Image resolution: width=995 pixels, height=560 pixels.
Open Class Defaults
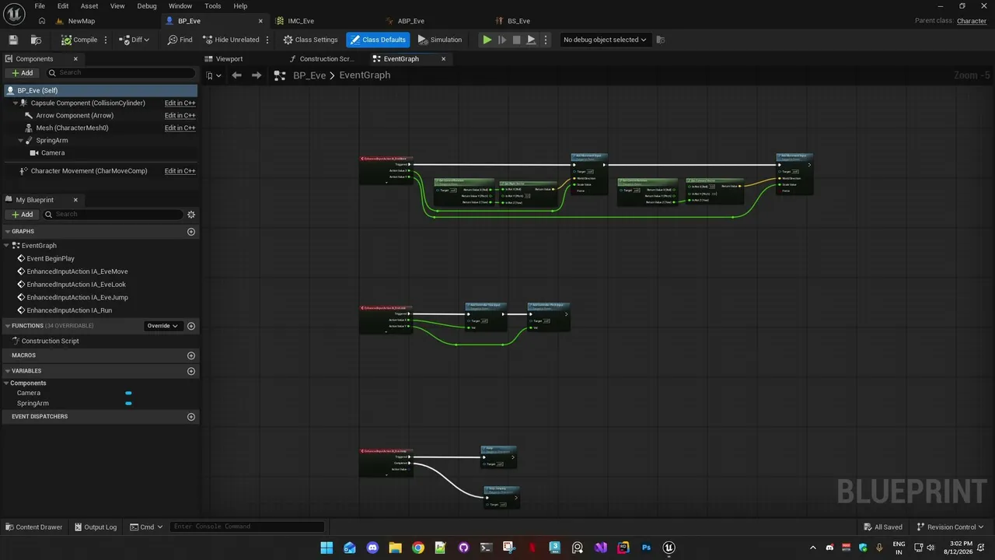378,40
